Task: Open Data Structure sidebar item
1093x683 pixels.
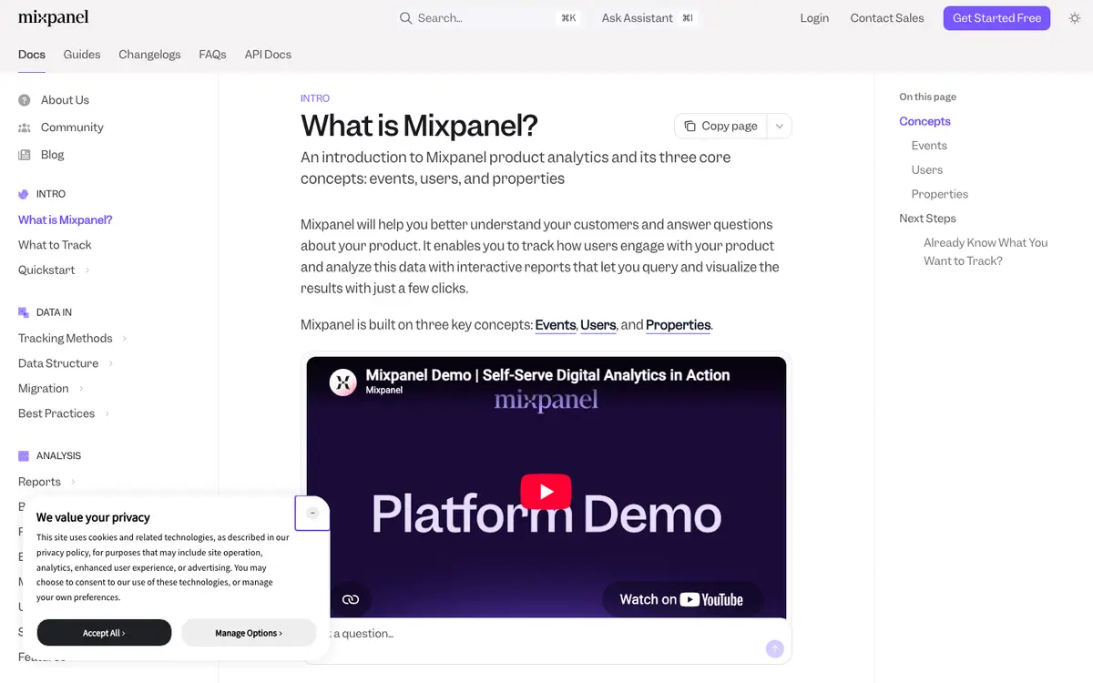Action: pyautogui.click(x=58, y=363)
